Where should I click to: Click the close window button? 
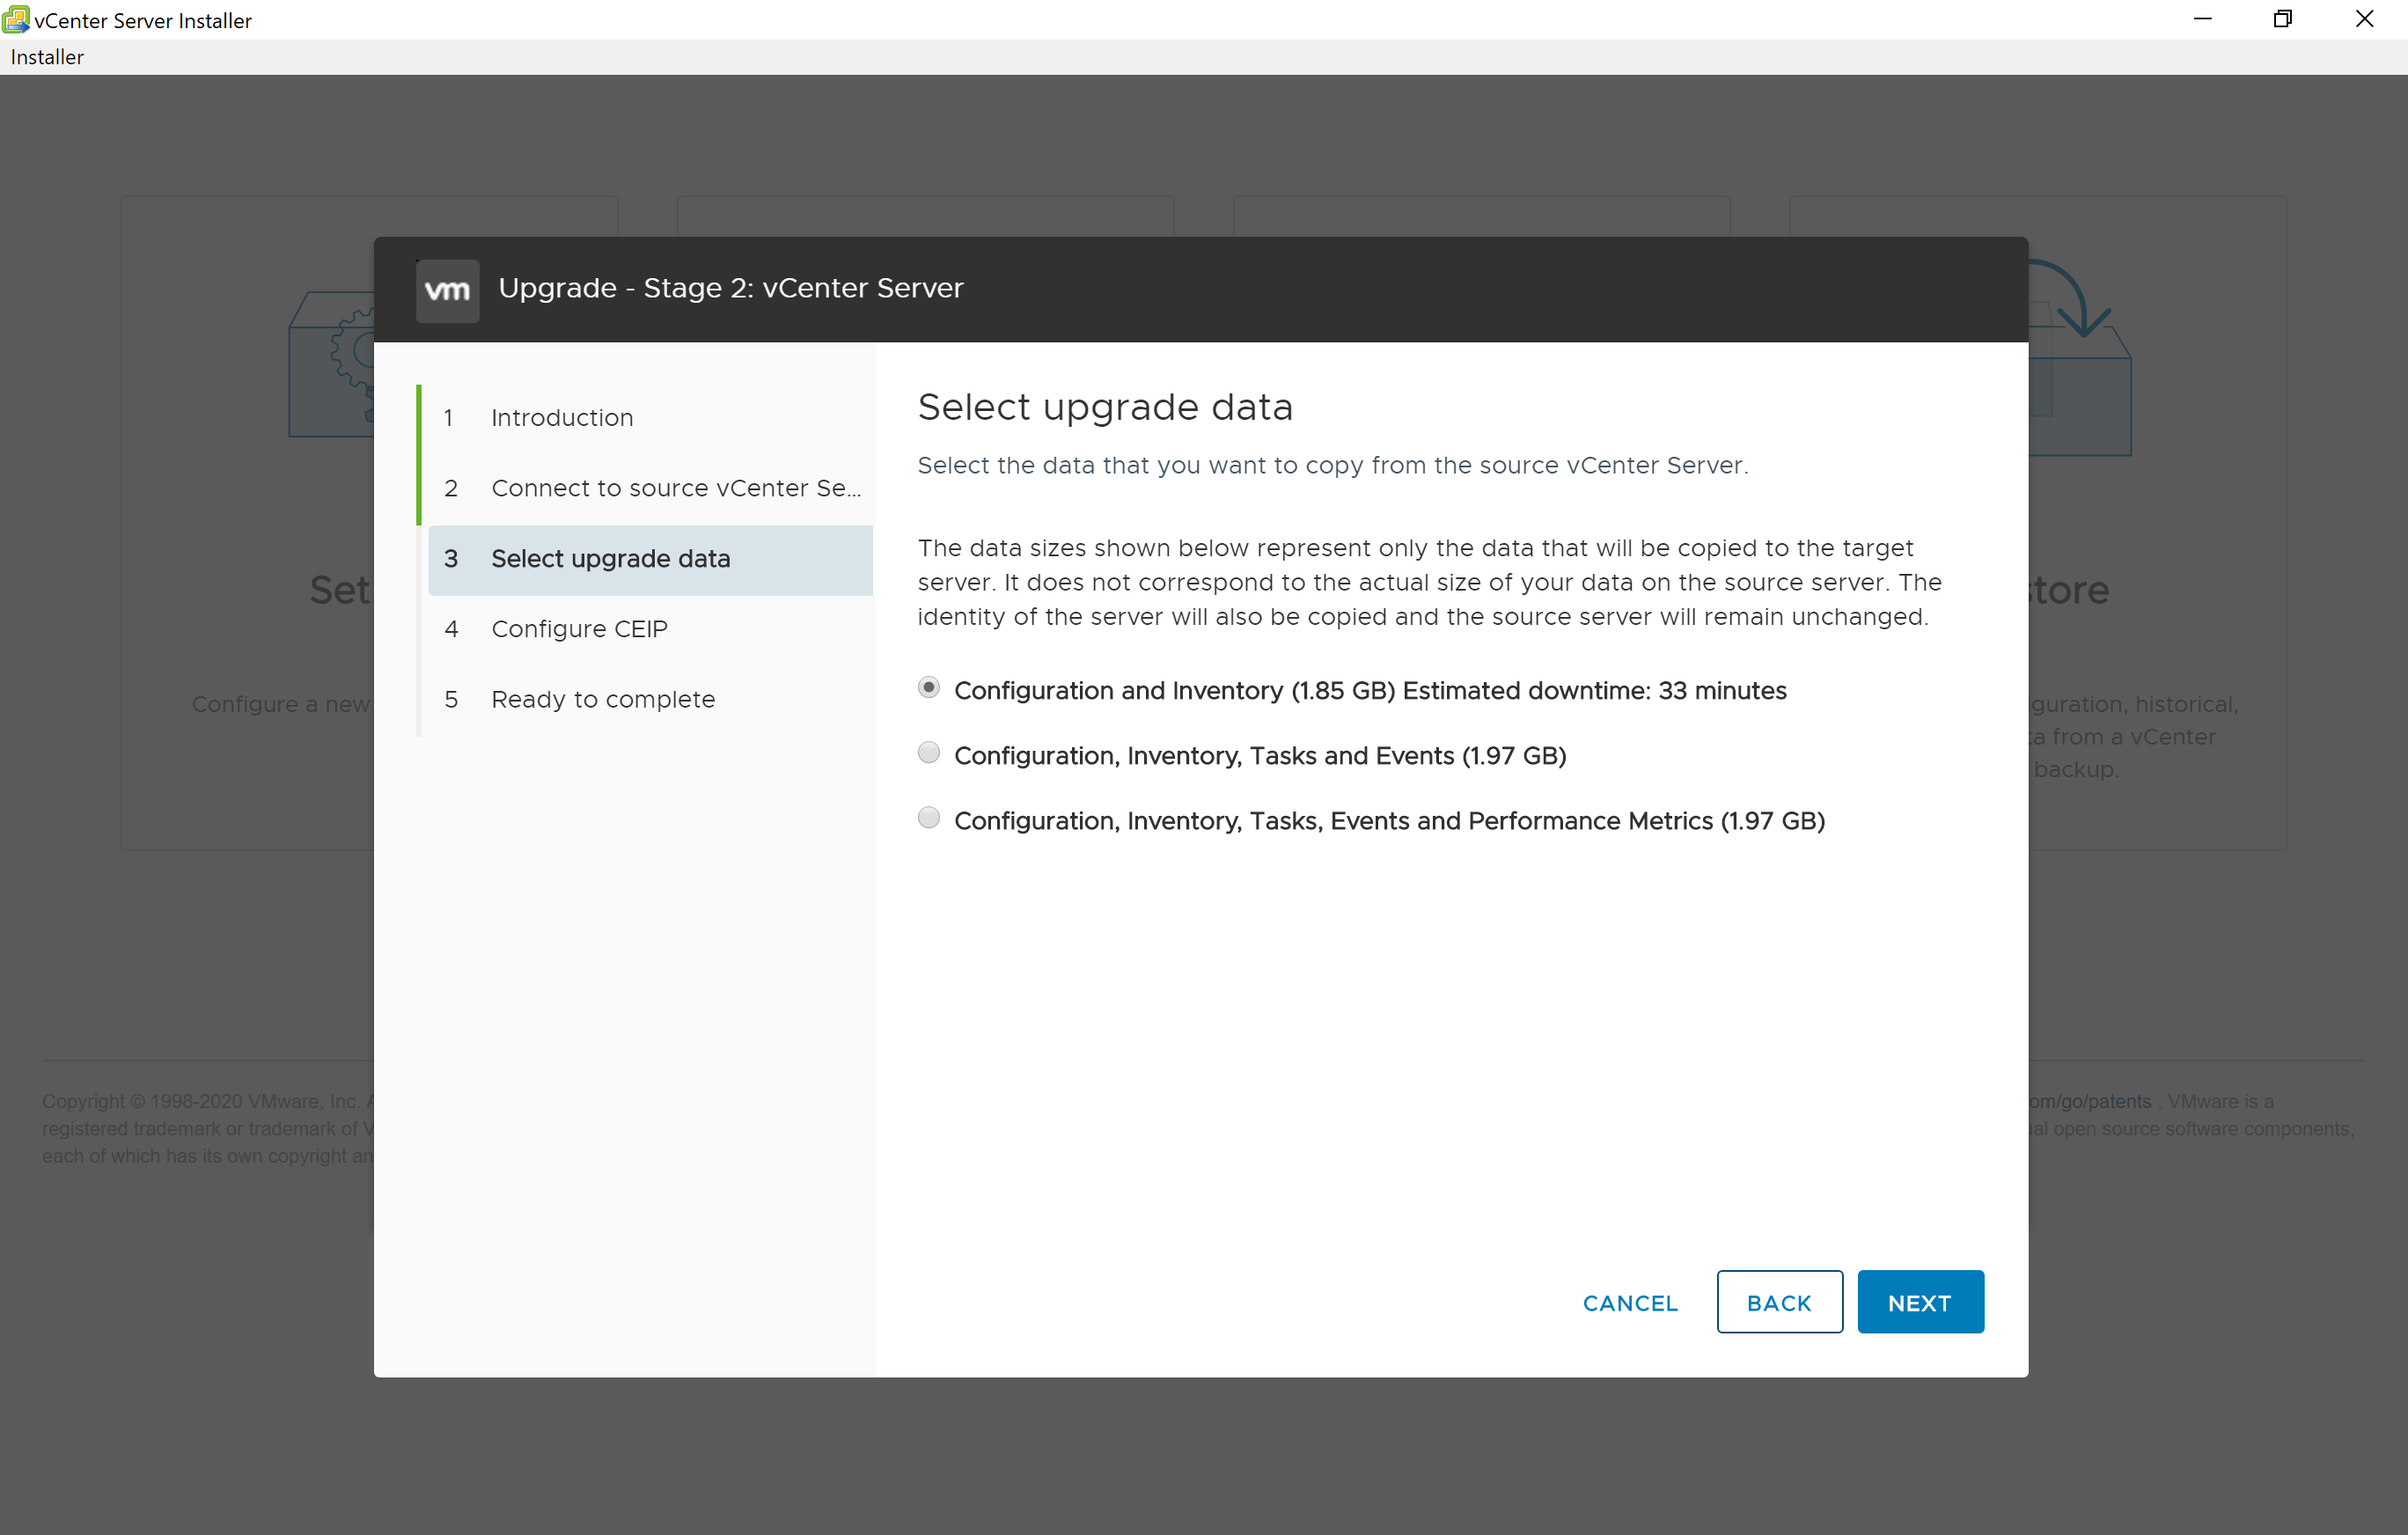tap(2368, 19)
